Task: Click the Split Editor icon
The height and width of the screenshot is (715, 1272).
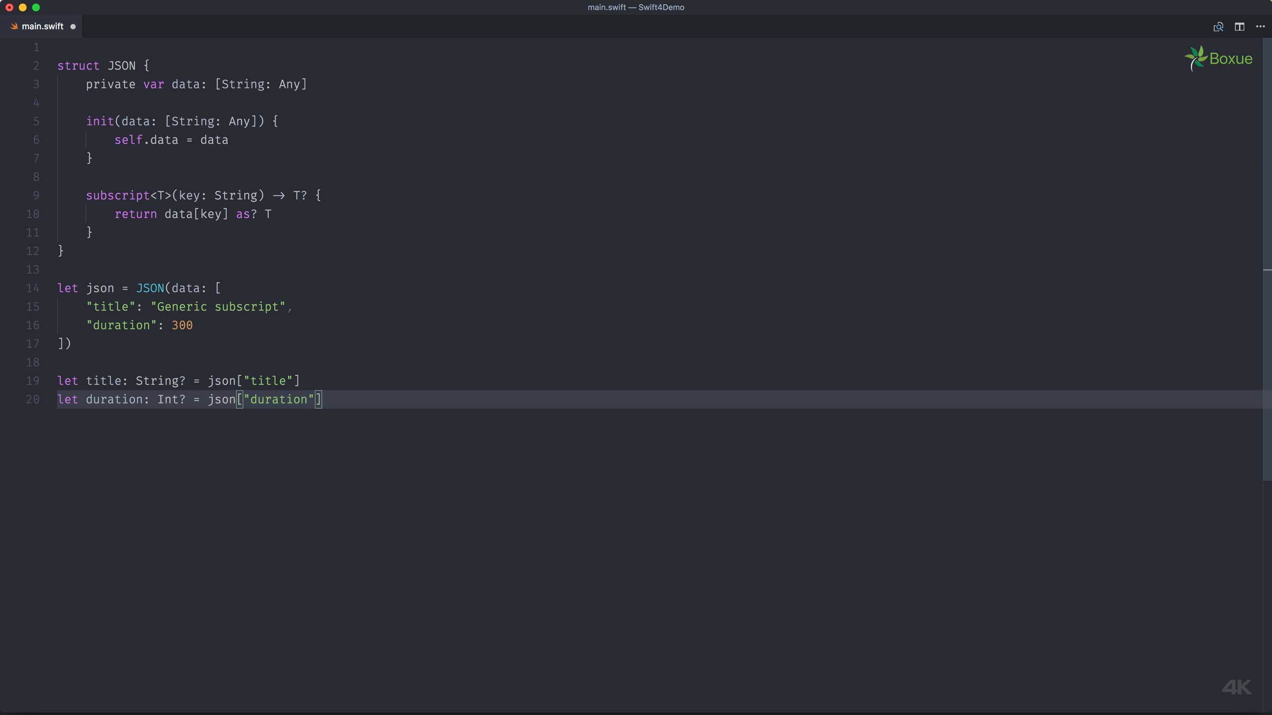Action: pos(1239,26)
